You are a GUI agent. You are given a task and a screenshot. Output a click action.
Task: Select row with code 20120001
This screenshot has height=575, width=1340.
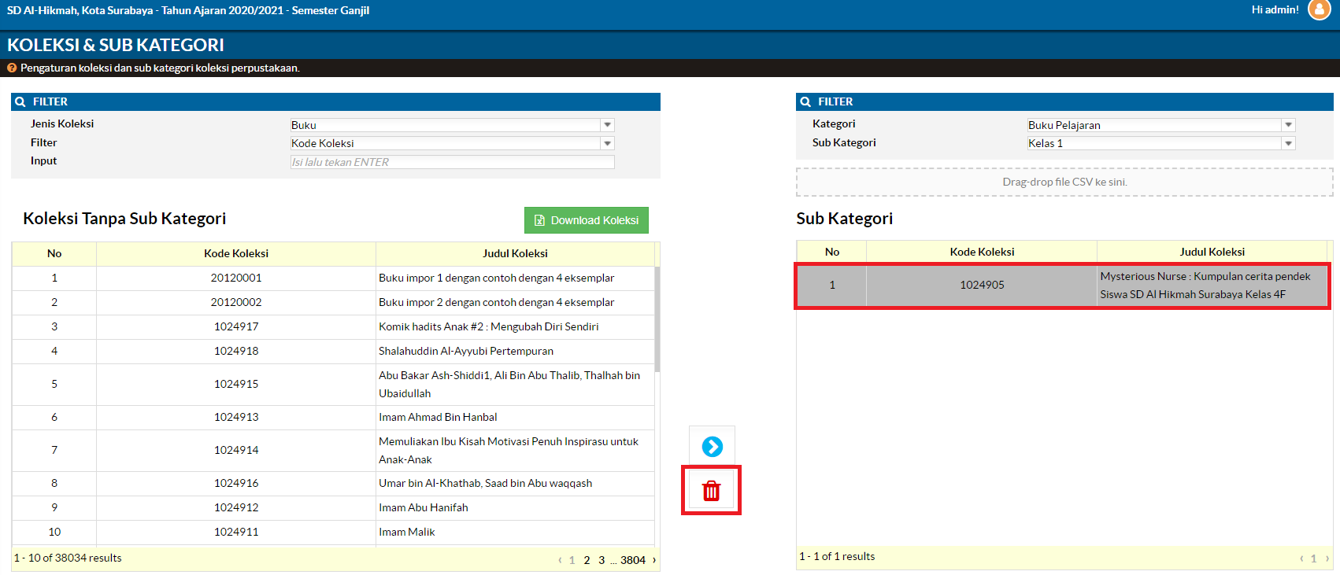coord(333,278)
